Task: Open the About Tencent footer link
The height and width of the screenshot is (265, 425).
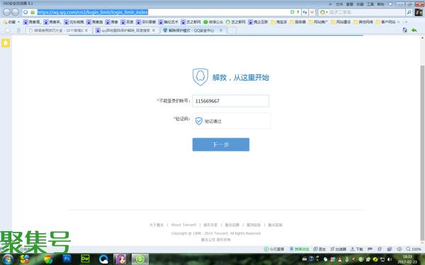Action: click(183, 225)
